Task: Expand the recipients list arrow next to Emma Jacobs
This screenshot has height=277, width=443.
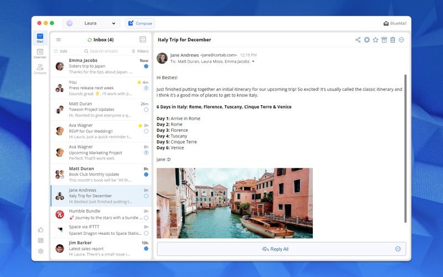Action: [253, 61]
